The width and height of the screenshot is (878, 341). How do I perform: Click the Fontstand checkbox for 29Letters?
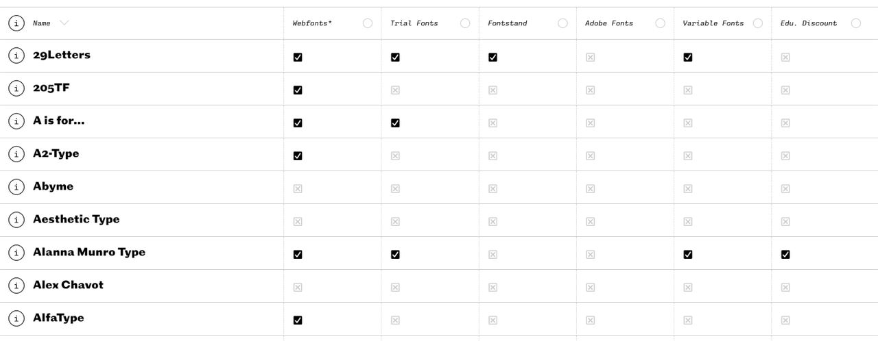[493, 58]
